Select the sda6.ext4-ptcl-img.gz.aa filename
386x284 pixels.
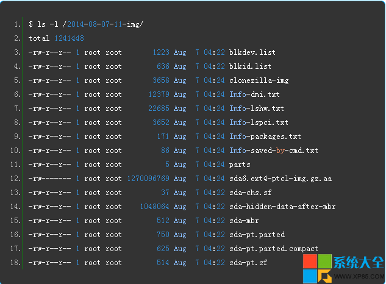[x=277, y=179]
